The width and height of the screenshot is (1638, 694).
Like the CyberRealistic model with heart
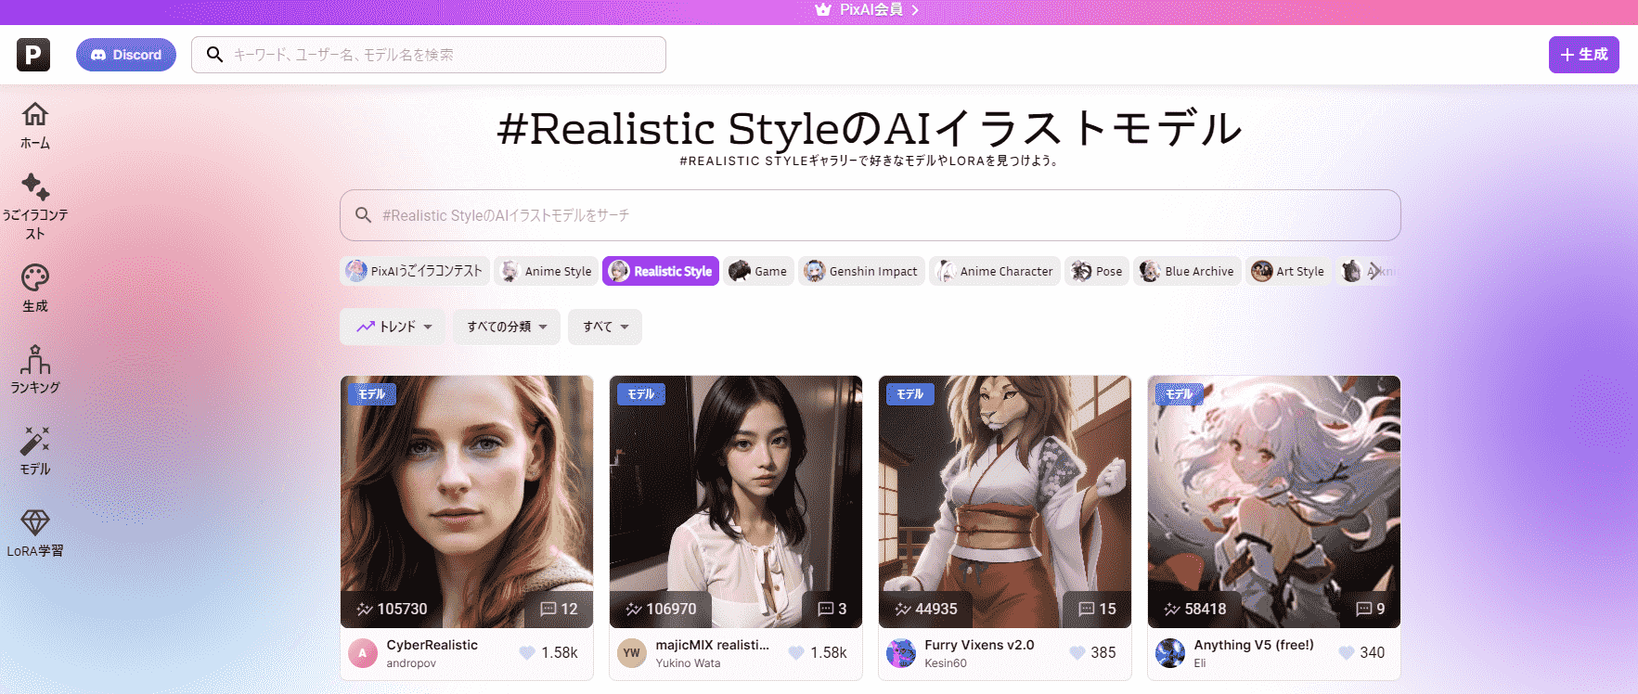click(x=527, y=652)
